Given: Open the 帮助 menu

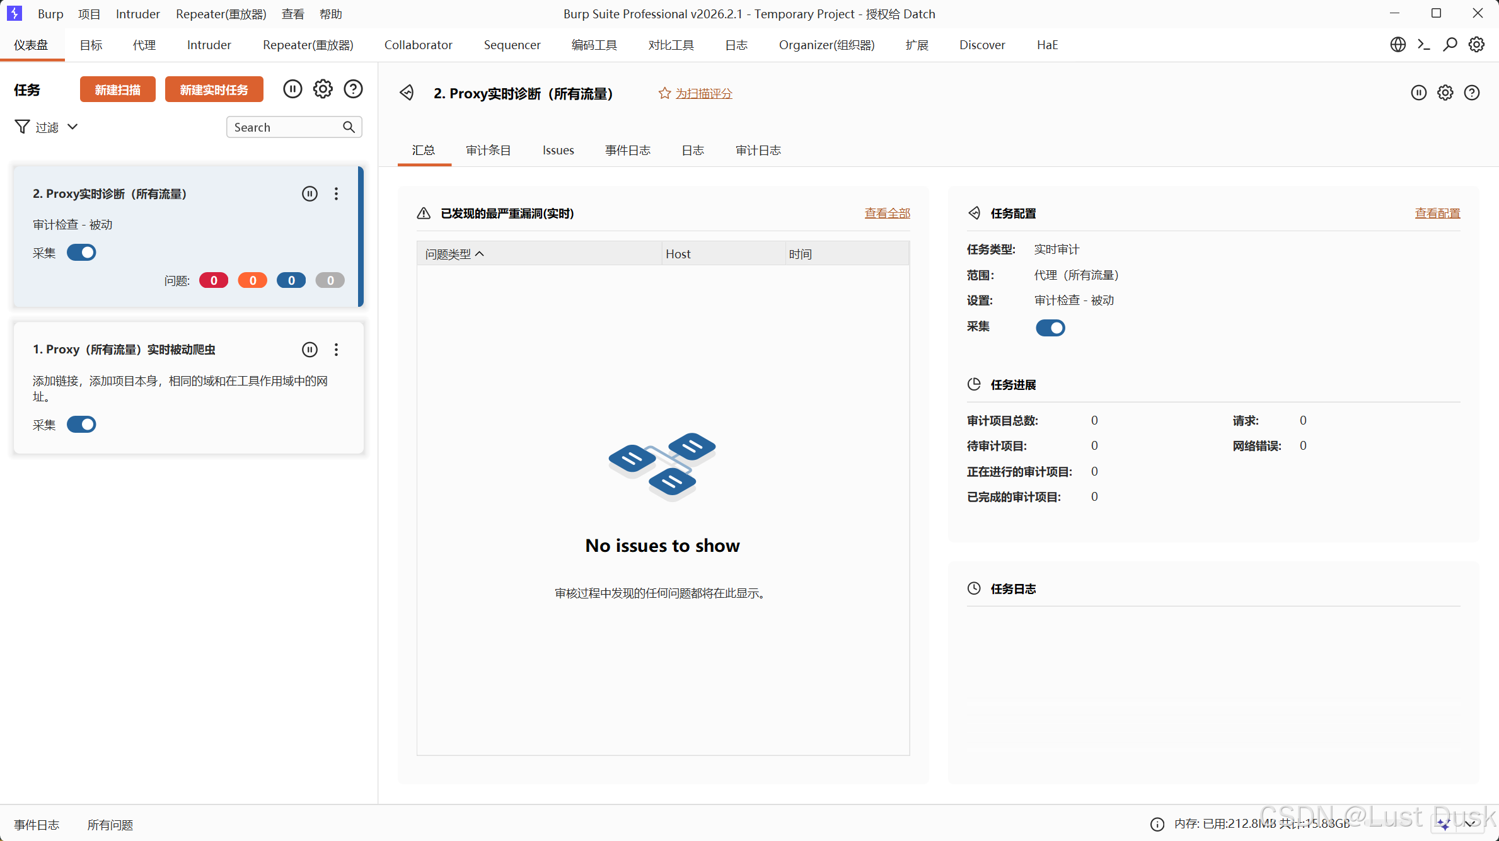Looking at the screenshot, I should 331,14.
